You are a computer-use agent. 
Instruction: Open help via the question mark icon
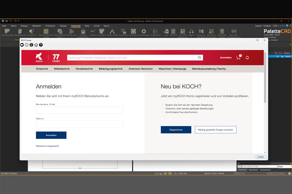41,45
